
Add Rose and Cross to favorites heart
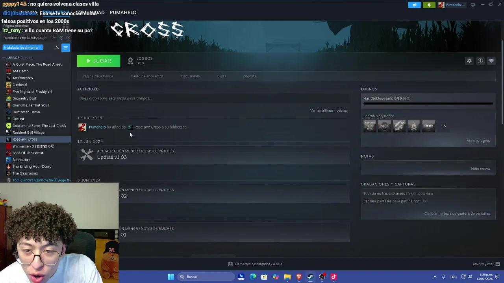coord(491,61)
